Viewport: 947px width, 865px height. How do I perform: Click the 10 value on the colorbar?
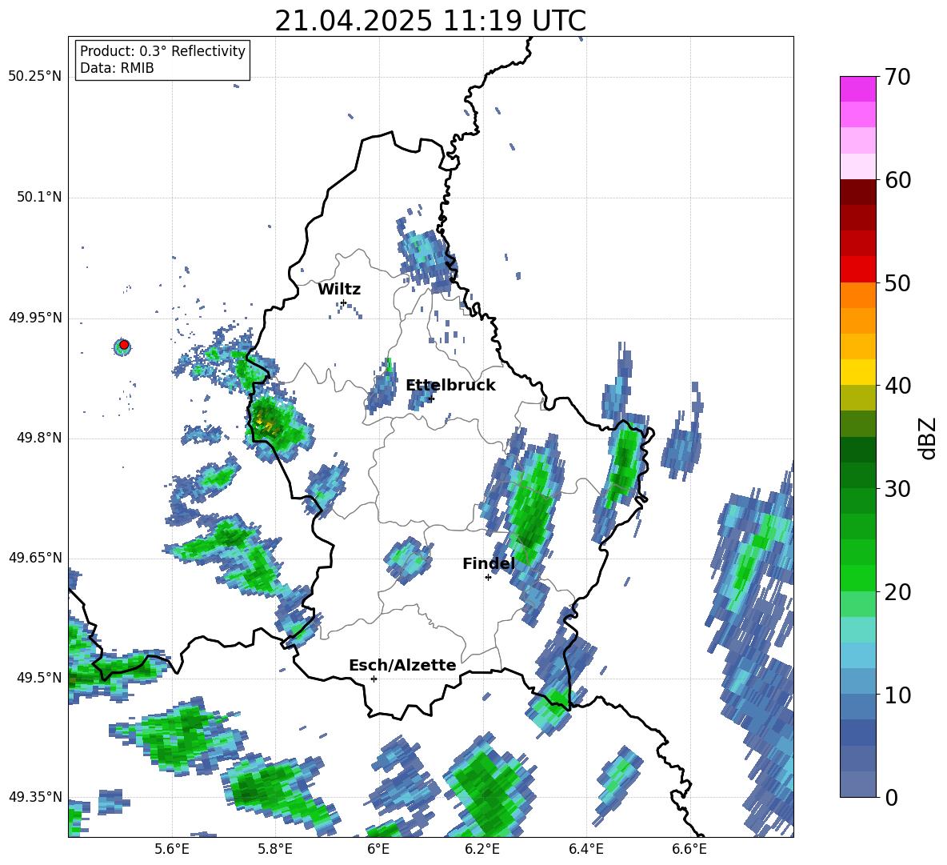[x=897, y=695]
